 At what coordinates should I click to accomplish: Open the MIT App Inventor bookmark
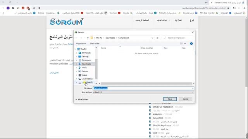tap(209, 13)
